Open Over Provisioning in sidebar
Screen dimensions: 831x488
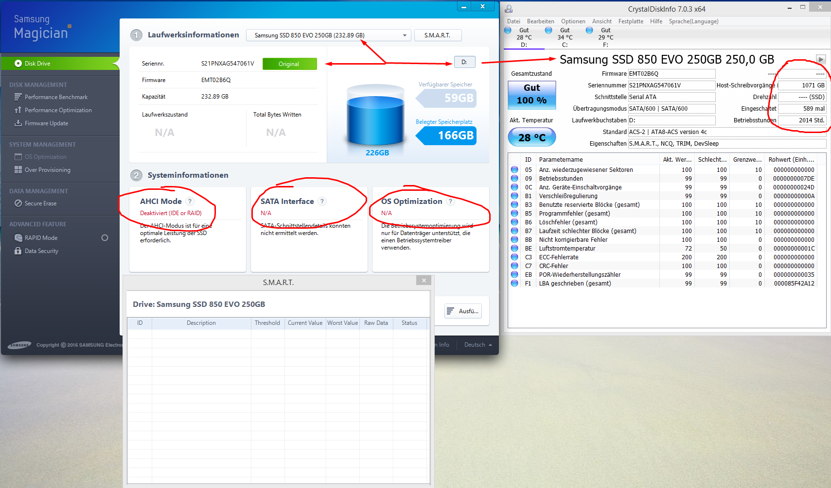[x=47, y=170]
